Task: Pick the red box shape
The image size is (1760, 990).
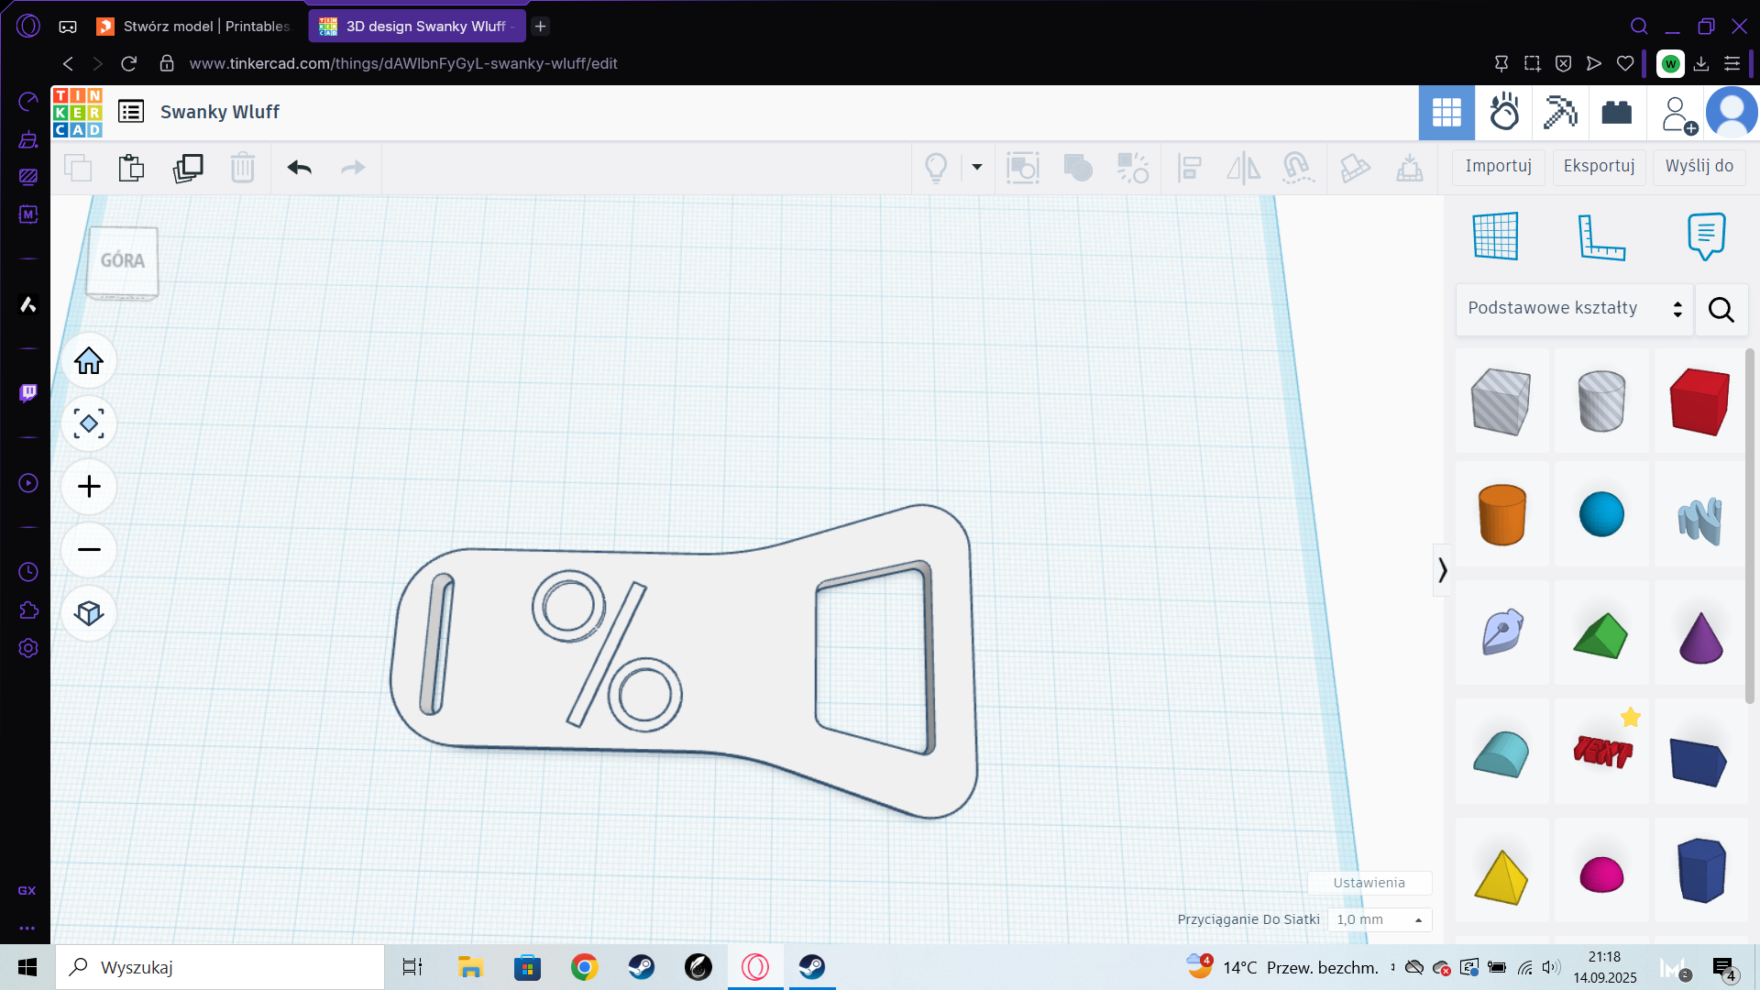Action: point(1699,401)
